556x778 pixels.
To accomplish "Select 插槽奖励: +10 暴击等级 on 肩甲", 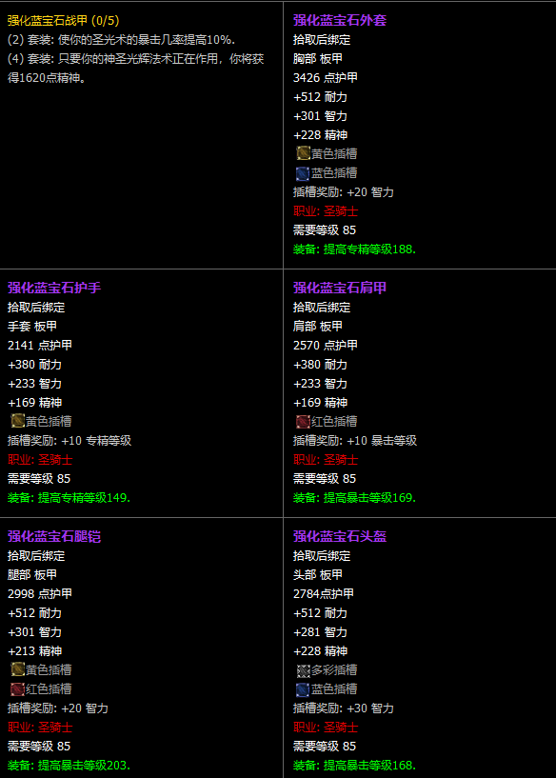I will 355,441.
